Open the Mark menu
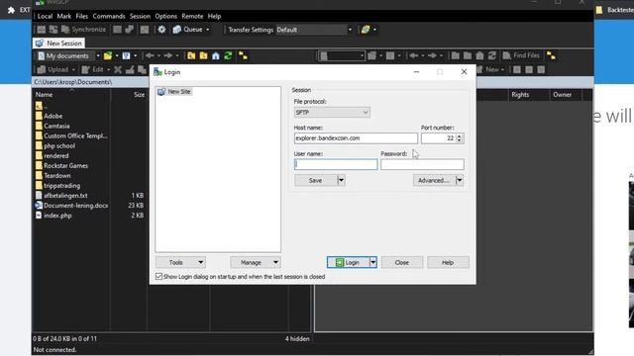Image resolution: width=634 pixels, height=356 pixels. point(63,16)
